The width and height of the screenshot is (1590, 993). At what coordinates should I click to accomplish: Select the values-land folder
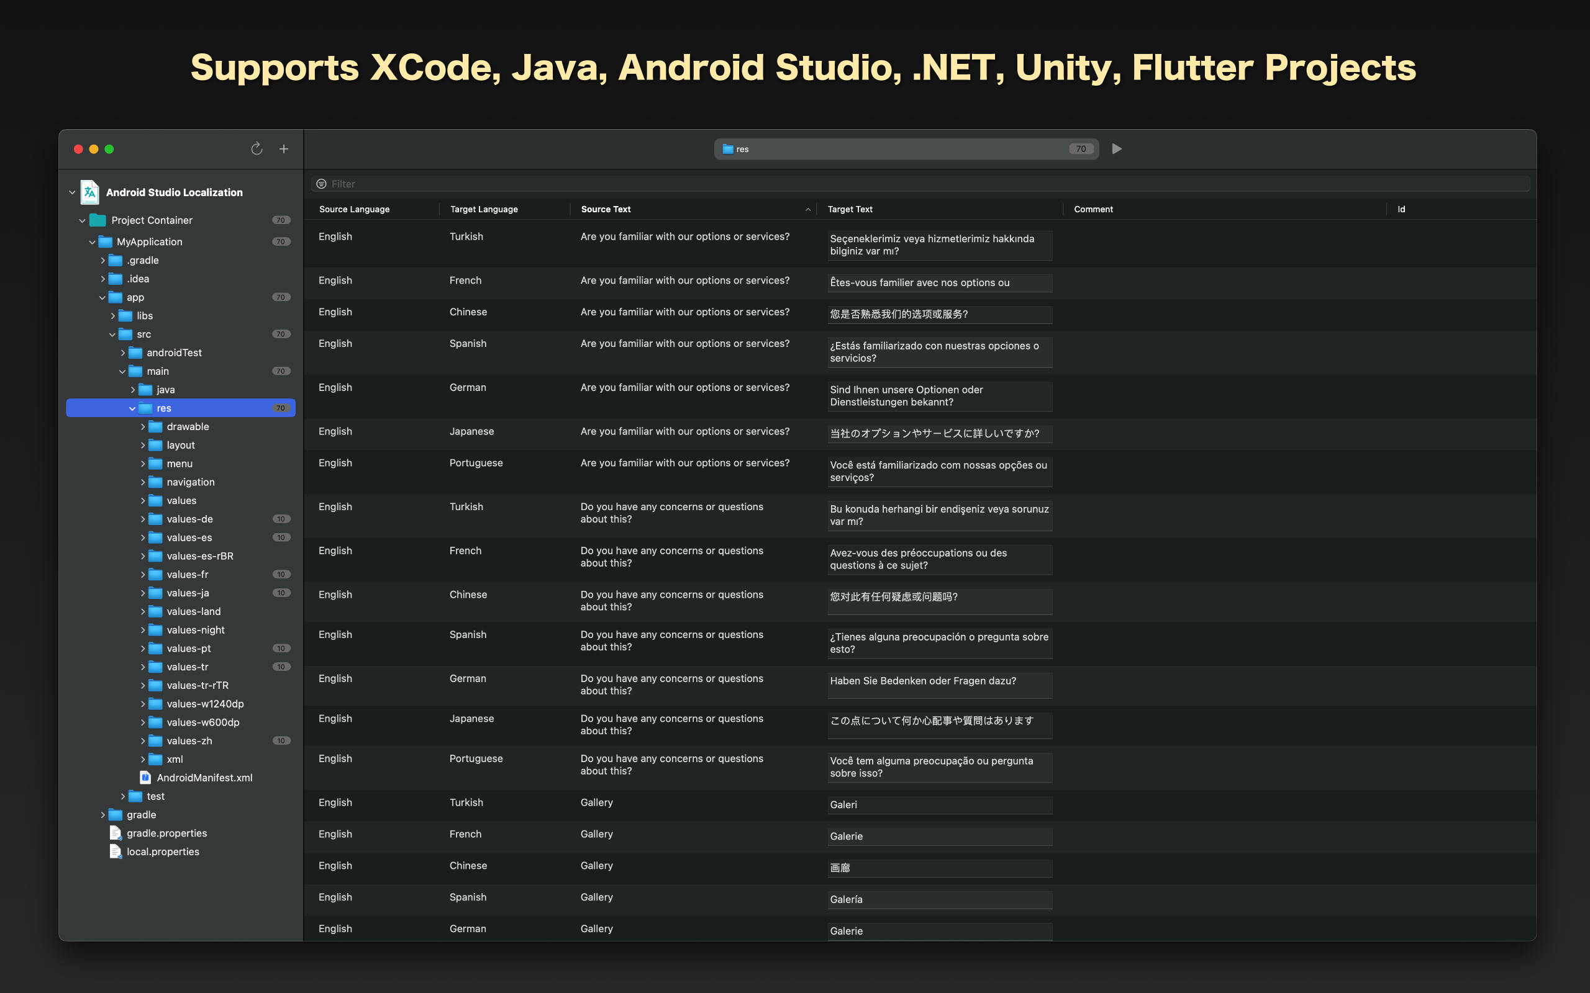pos(181,611)
